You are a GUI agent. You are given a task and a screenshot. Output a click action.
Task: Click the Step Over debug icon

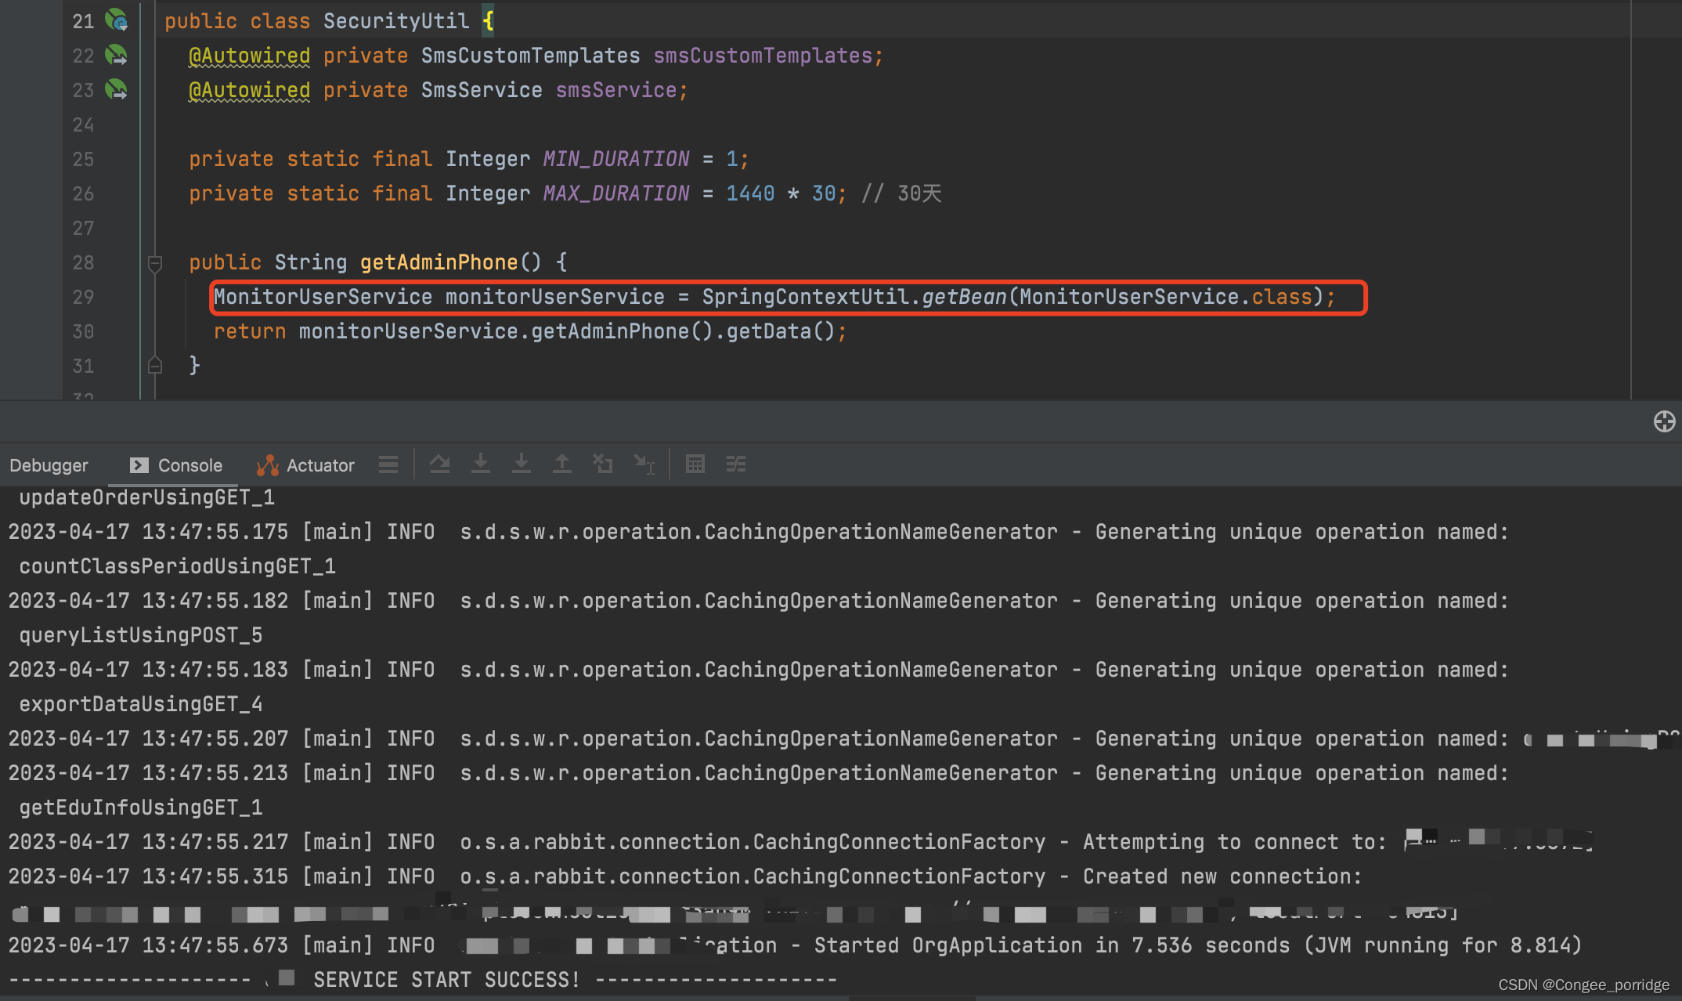click(x=440, y=464)
